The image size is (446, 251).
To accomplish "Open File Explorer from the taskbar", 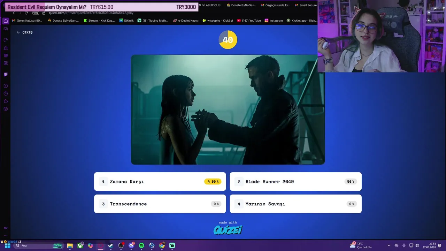I will 70,245.
